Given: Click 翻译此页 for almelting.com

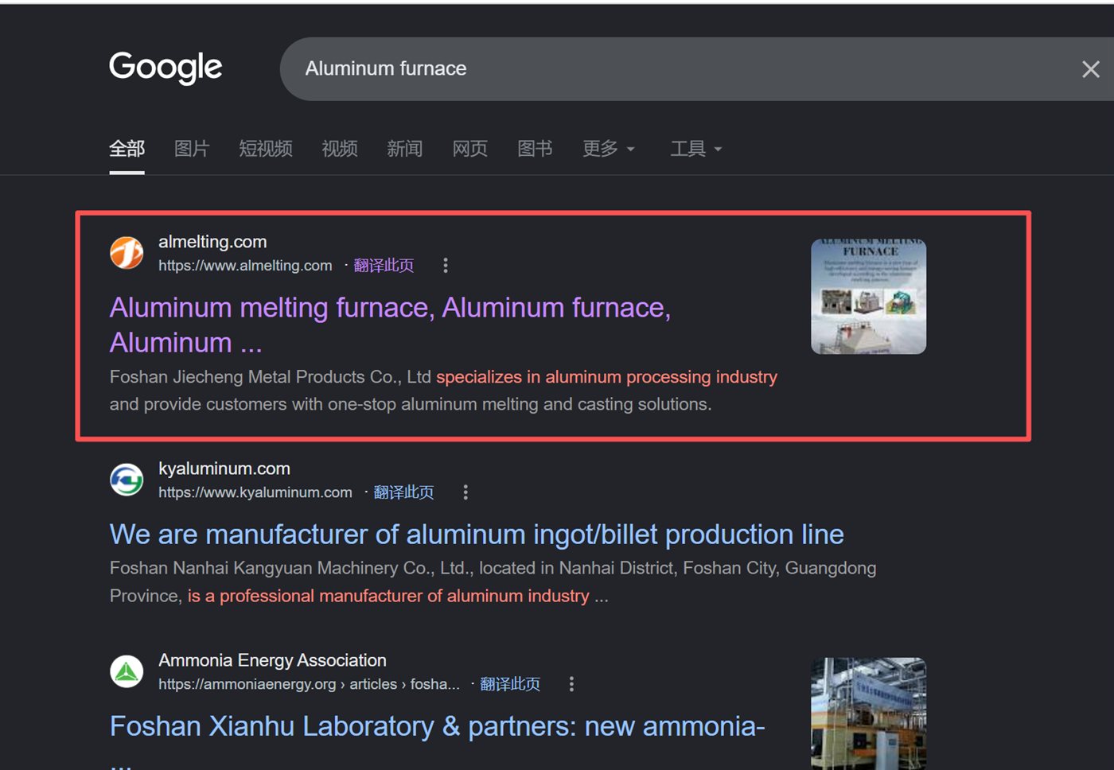Looking at the screenshot, I should [384, 266].
